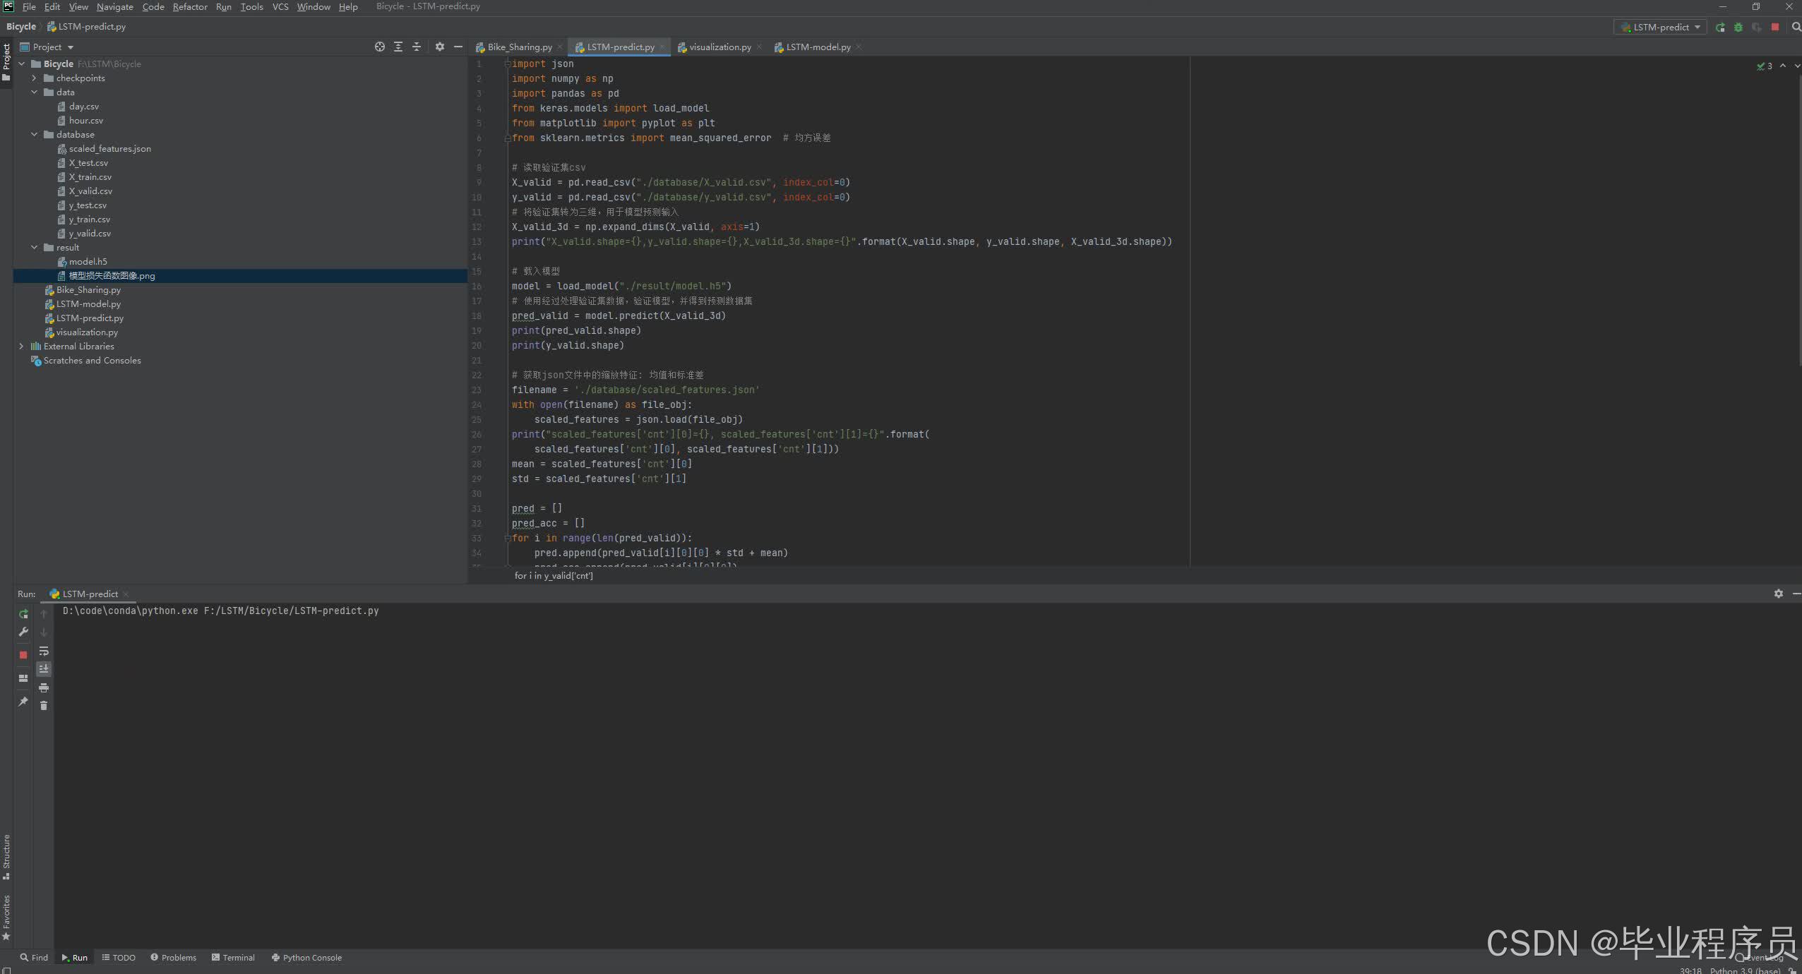Click the Select Opened File target icon
Screen dimensions: 1802x974
pyautogui.click(x=380, y=47)
